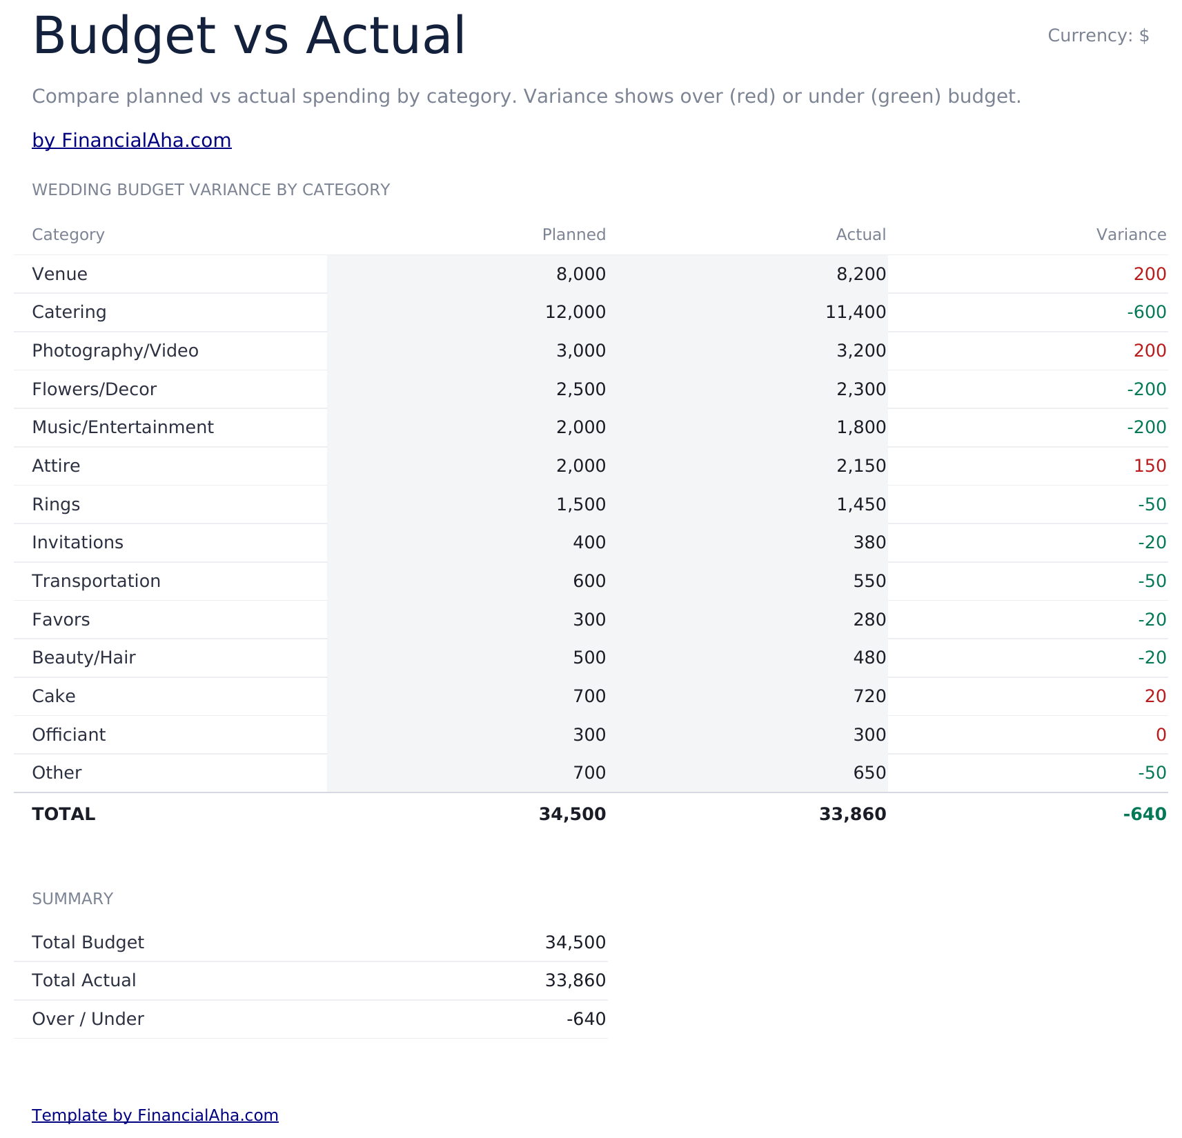The image size is (1182, 1138).
Task: Click the Actual column header
Action: click(x=861, y=235)
